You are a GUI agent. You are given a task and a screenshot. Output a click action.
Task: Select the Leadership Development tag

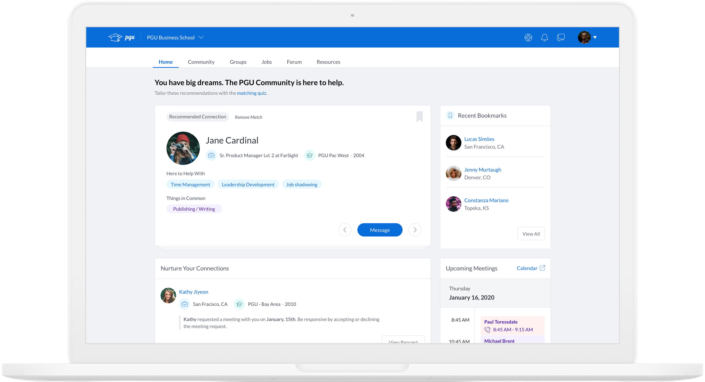(x=248, y=185)
